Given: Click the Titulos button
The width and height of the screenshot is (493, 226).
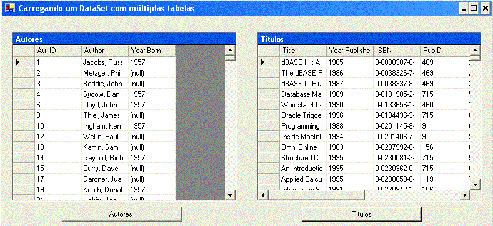Looking at the screenshot, I should [x=361, y=214].
